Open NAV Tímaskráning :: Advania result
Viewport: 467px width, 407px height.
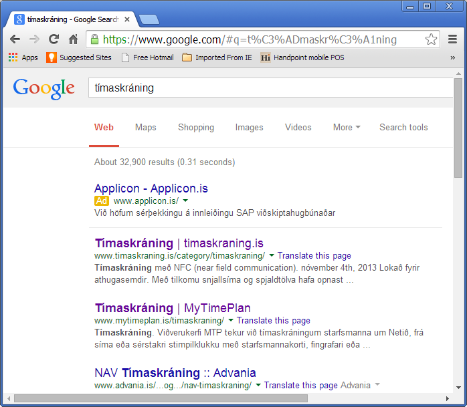tap(175, 373)
